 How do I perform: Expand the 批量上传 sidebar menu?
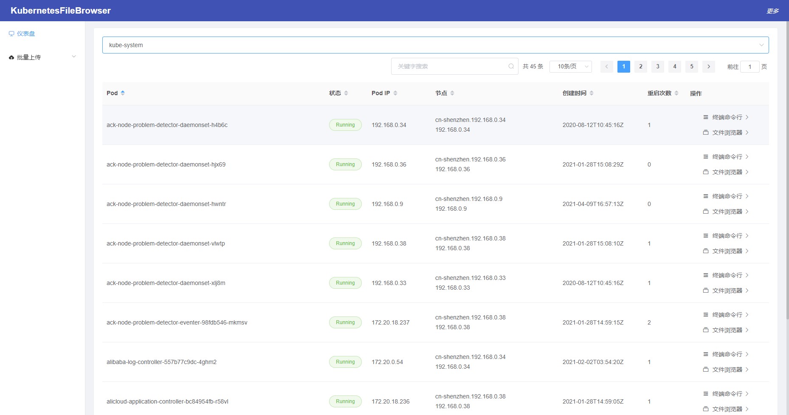pos(42,57)
